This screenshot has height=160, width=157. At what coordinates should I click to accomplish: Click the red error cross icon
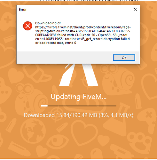coord(27,26)
